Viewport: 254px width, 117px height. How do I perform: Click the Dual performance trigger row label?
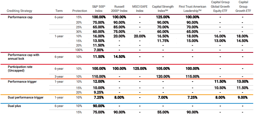tap(26, 97)
